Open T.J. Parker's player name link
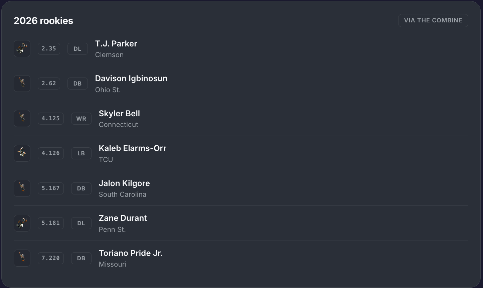The image size is (483, 288). (x=116, y=44)
